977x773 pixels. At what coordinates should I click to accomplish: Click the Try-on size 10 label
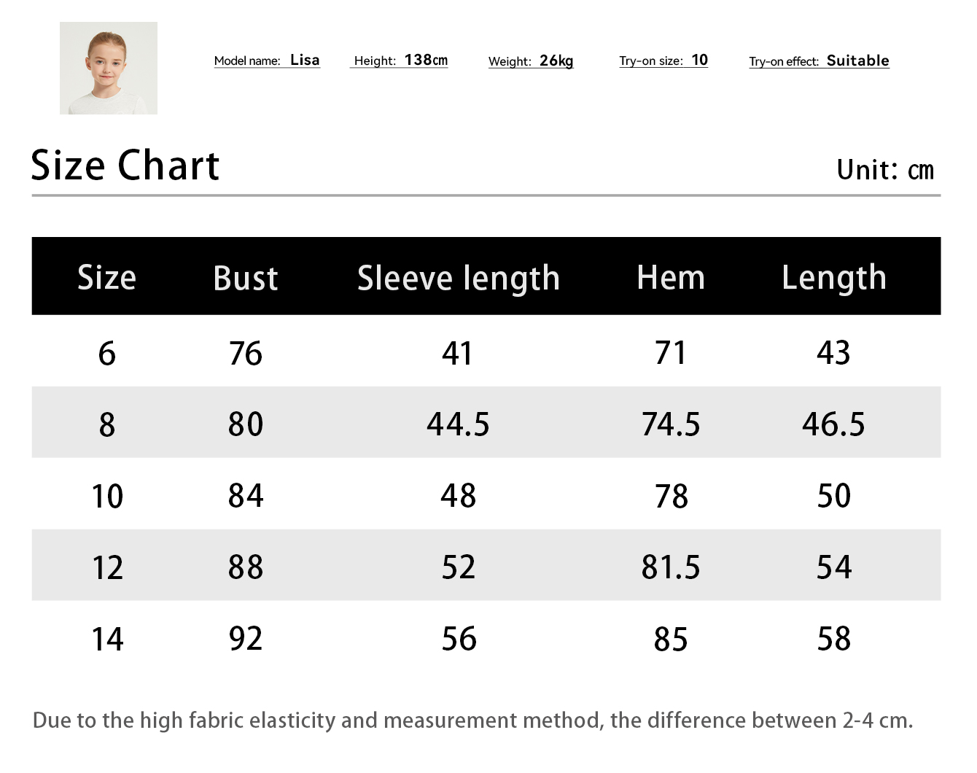[663, 61]
